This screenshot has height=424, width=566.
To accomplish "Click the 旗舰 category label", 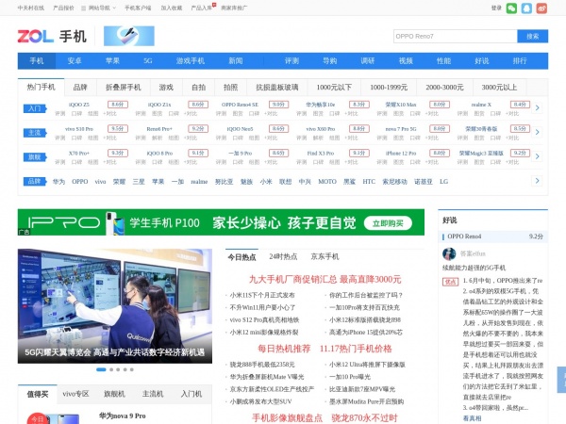I will click(x=35, y=157).
